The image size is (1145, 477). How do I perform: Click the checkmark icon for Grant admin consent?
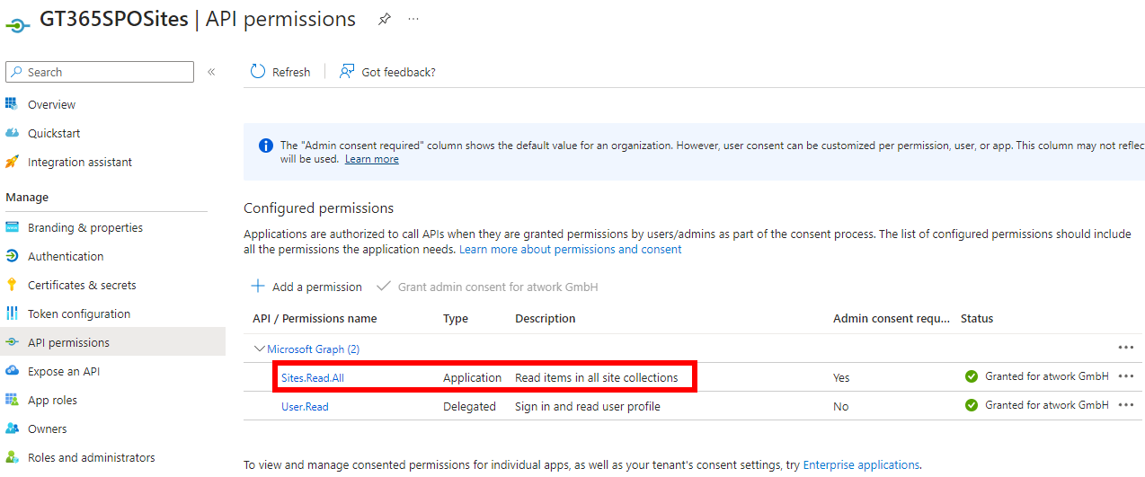pyautogui.click(x=384, y=287)
